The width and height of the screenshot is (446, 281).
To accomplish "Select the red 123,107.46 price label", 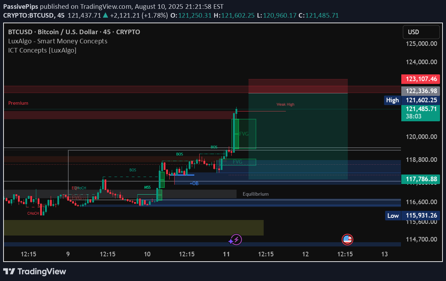I will tap(420, 79).
